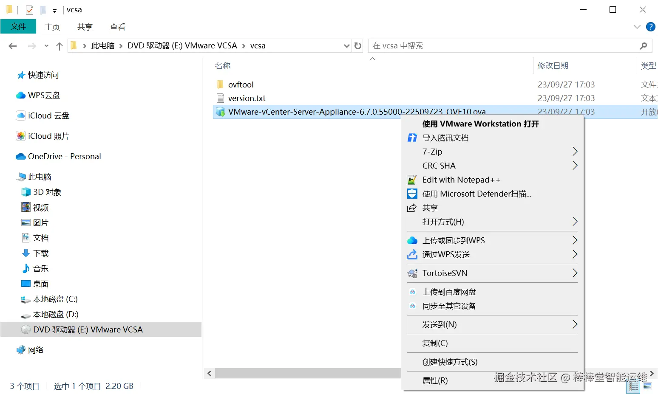
Task: Refresh the vcsa folder view
Action: coord(358,45)
